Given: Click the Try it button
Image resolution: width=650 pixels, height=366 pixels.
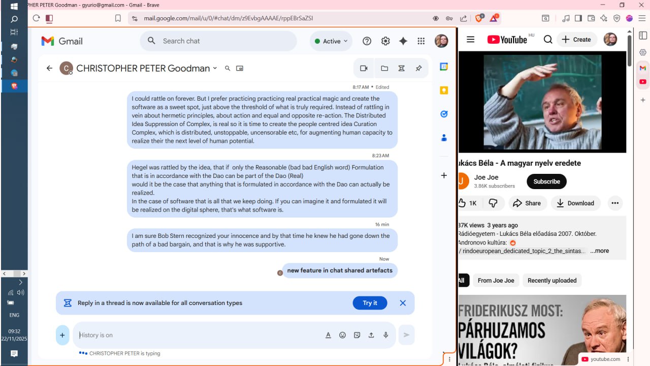Looking at the screenshot, I should (x=370, y=303).
